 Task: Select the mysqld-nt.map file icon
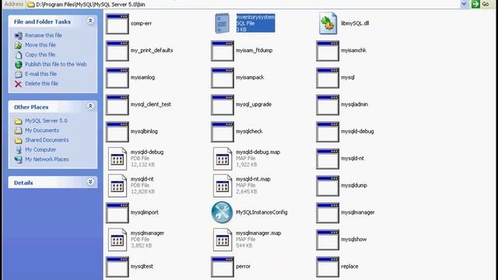pyautogui.click(x=223, y=185)
